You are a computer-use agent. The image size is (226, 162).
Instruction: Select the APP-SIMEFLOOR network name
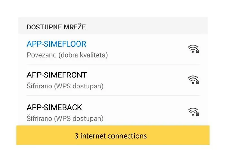(56, 44)
